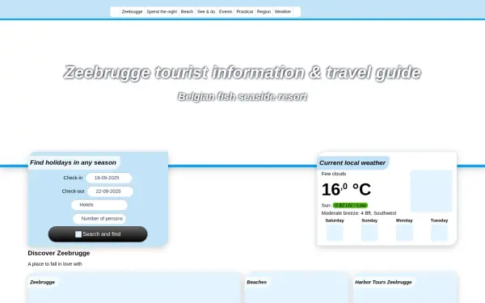
Task: Click the 16,0 °C temperature reading
Action: (346, 189)
